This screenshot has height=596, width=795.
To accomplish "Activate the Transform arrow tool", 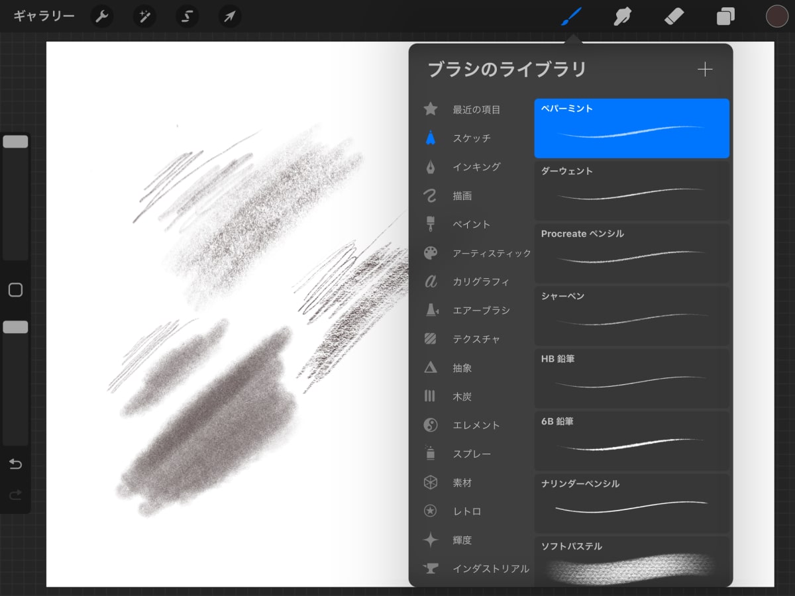I will [x=230, y=17].
